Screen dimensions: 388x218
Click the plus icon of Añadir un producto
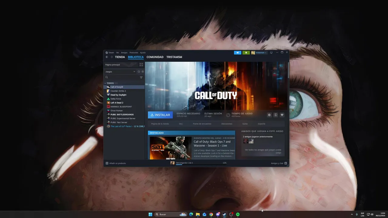[107, 163]
